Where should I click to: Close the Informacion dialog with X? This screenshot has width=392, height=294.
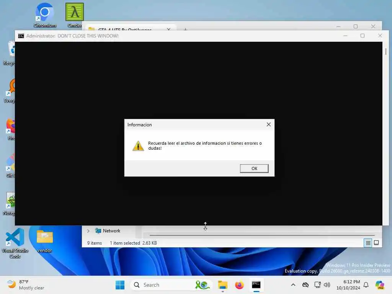pyautogui.click(x=268, y=124)
